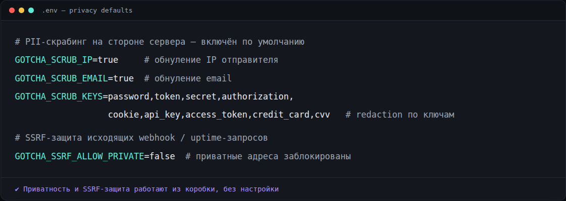Click the redaction по ключам comment
Image resolution: width=566 pixels, height=201 pixels.
[400, 115]
